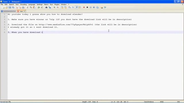Toggle Show All Characters (pilcrow icon)
184x103 pixels.
73,7
